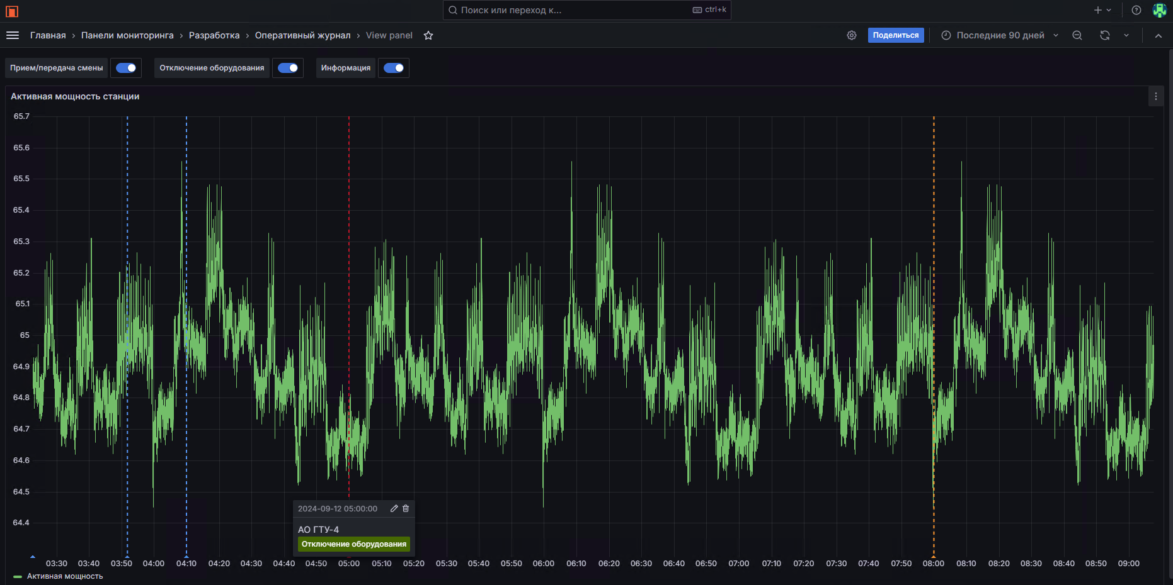Disable the Отключение оборудования annotations switch

288,68
